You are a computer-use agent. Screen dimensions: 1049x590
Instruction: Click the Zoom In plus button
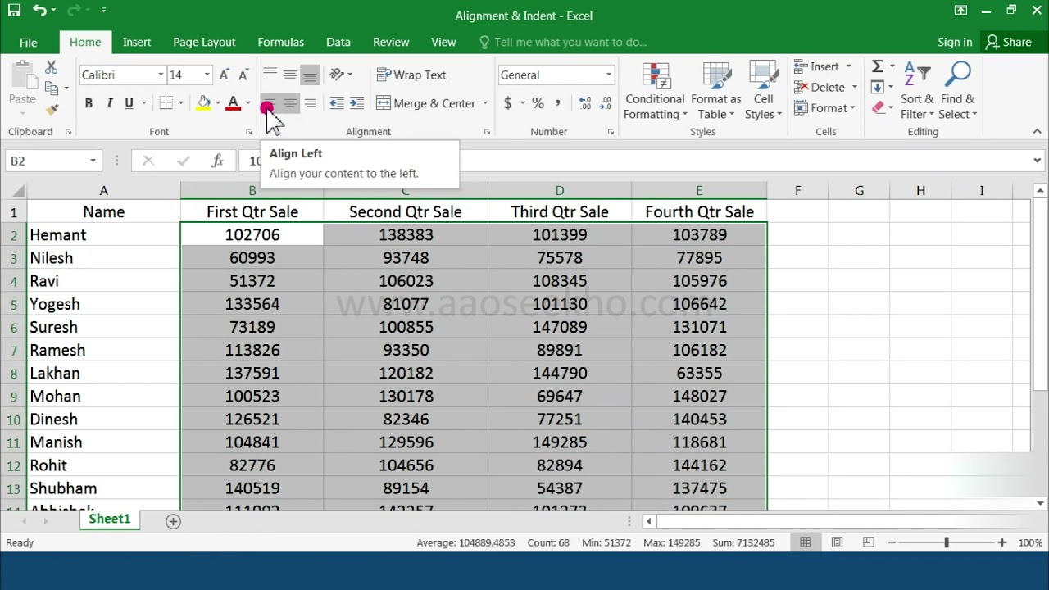tap(1002, 542)
